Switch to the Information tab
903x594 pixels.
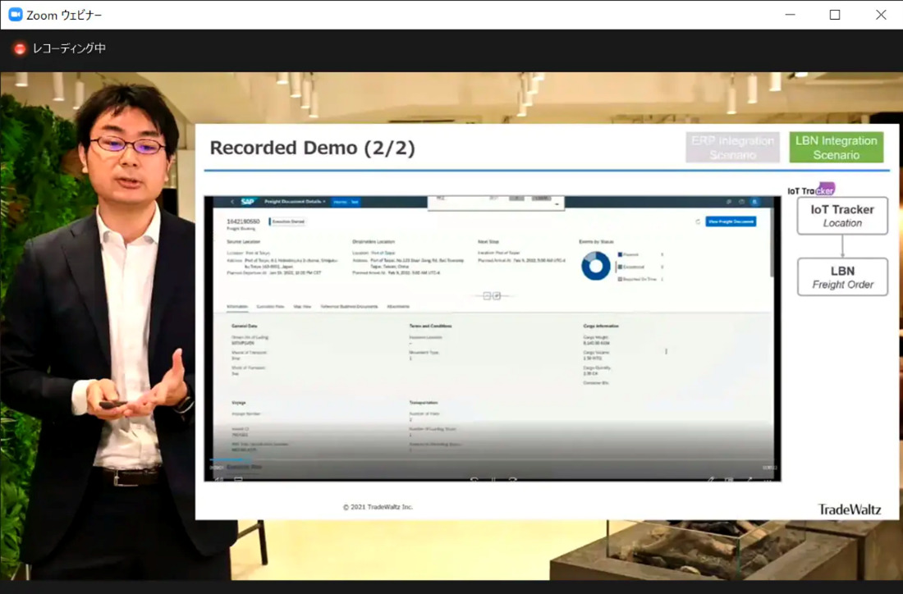tap(237, 307)
